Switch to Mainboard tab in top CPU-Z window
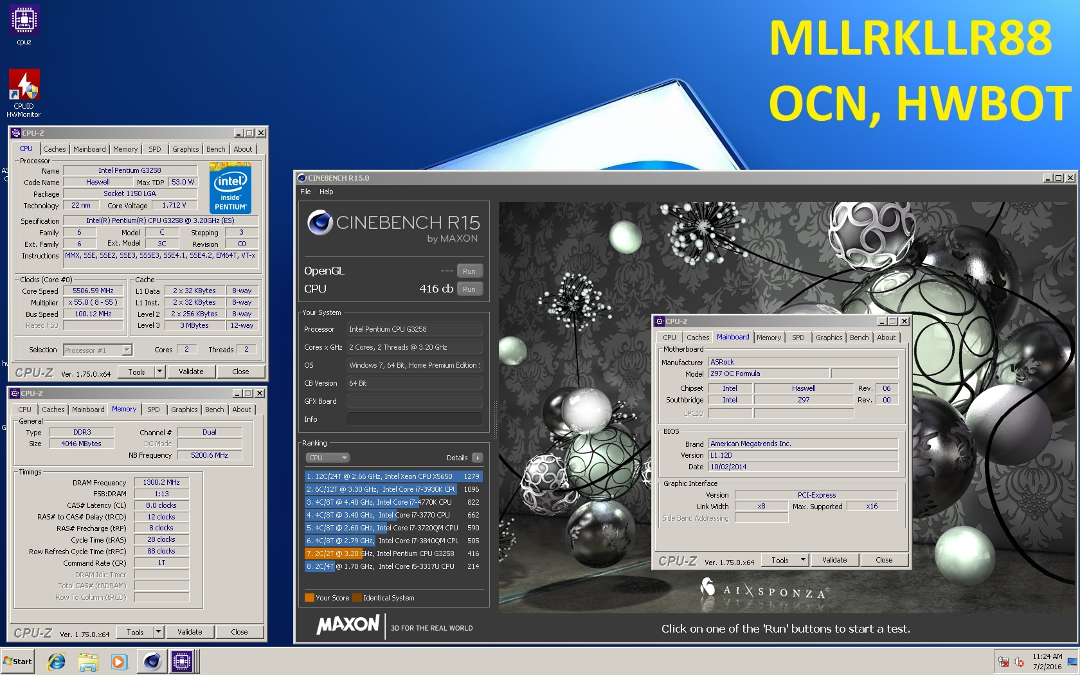This screenshot has height=675, width=1080. tap(89, 149)
